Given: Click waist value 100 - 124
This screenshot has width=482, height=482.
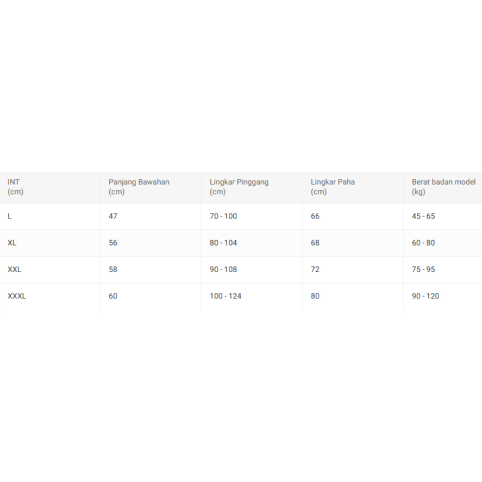Looking at the screenshot, I should pyautogui.click(x=226, y=296).
